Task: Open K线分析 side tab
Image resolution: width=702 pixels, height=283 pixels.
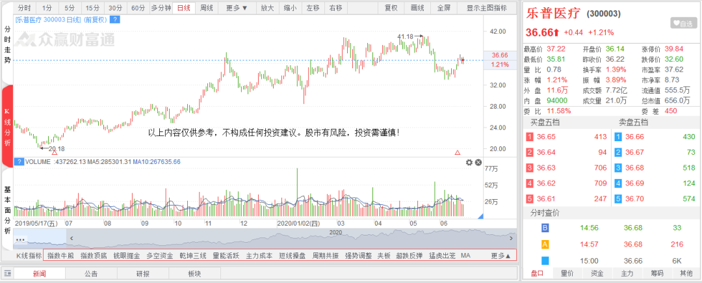Action: pos(7,127)
